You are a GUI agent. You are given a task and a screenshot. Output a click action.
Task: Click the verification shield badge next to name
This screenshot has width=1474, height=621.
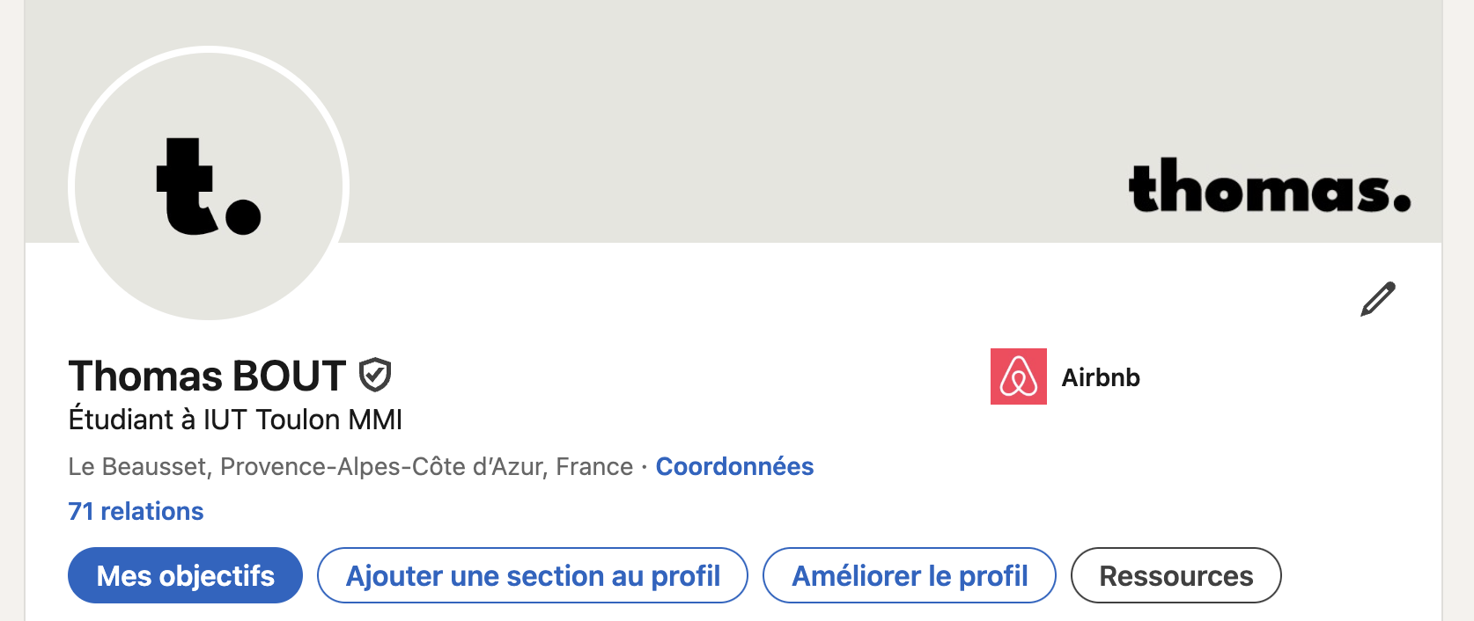coord(373,376)
